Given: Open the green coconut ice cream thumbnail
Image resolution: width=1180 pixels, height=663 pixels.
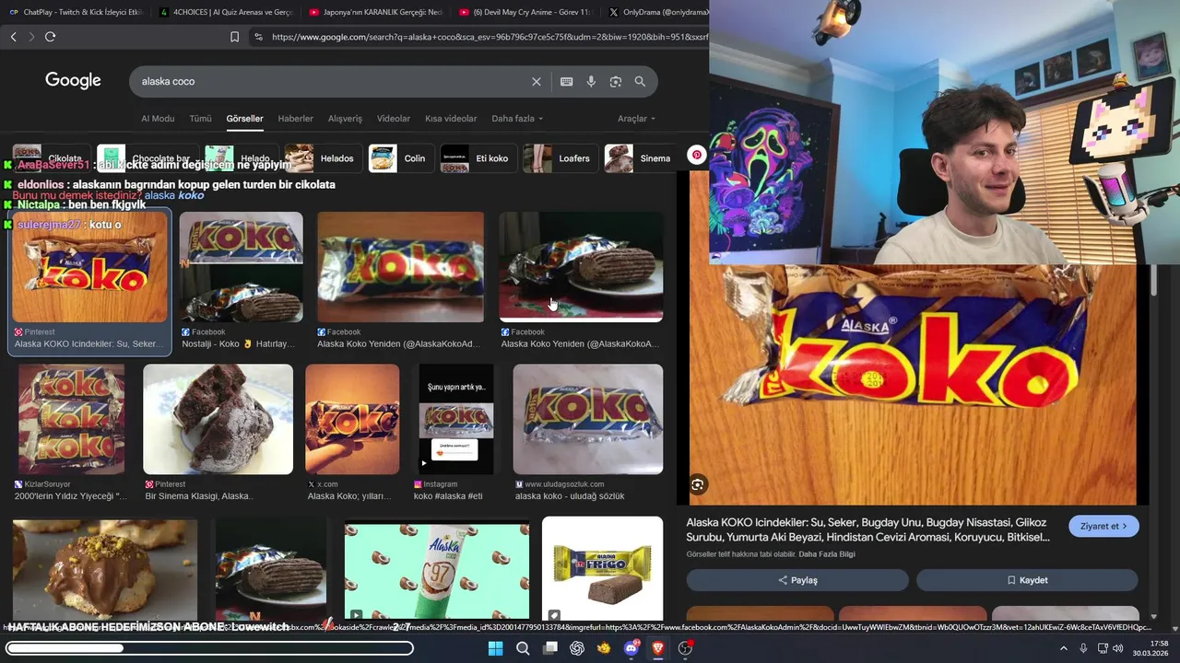Looking at the screenshot, I should coord(437,571).
